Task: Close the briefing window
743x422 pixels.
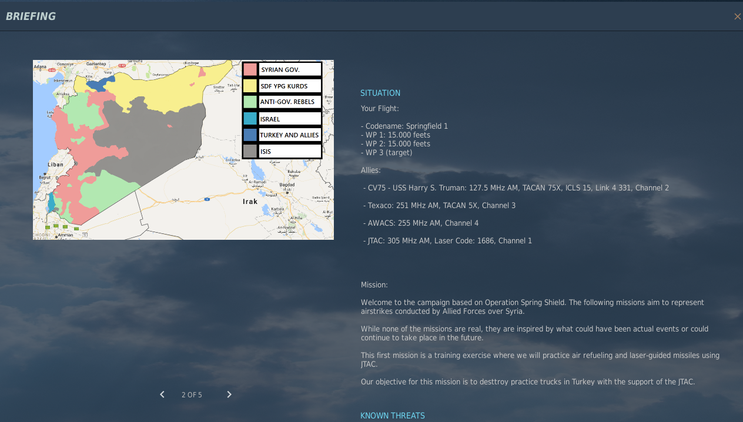Action: [737, 16]
